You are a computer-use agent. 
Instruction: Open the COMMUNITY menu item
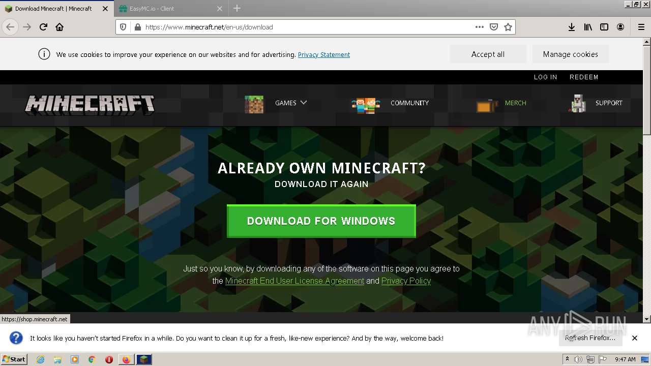click(x=409, y=103)
